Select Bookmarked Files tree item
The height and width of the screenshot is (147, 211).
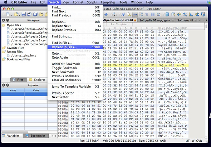(19, 59)
